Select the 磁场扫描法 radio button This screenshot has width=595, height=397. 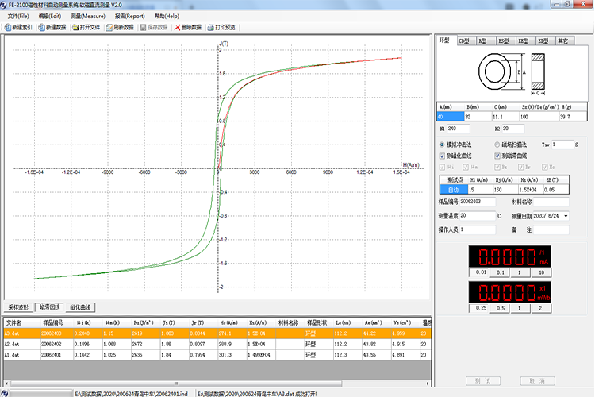497,145
